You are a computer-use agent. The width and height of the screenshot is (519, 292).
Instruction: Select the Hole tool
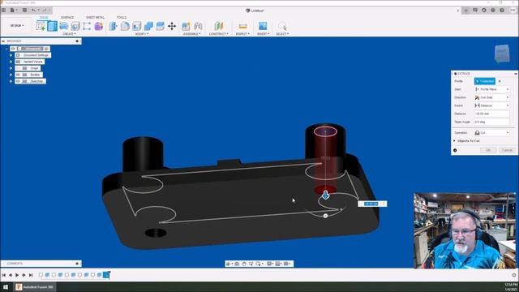click(x=75, y=26)
